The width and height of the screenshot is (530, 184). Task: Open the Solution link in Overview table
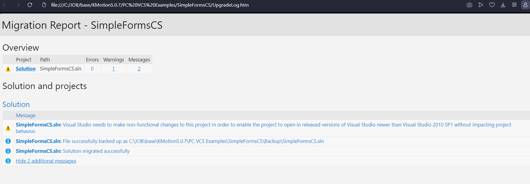pos(25,69)
